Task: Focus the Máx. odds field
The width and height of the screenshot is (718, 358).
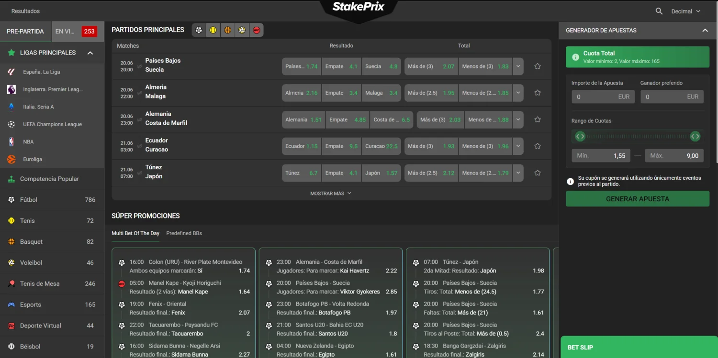Action: (674, 156)
